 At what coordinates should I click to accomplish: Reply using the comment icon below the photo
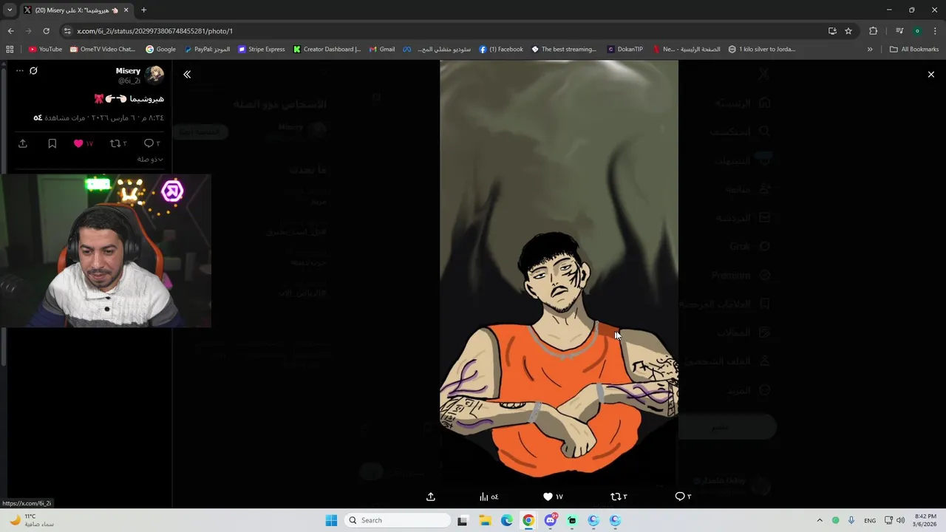point(683,497)
